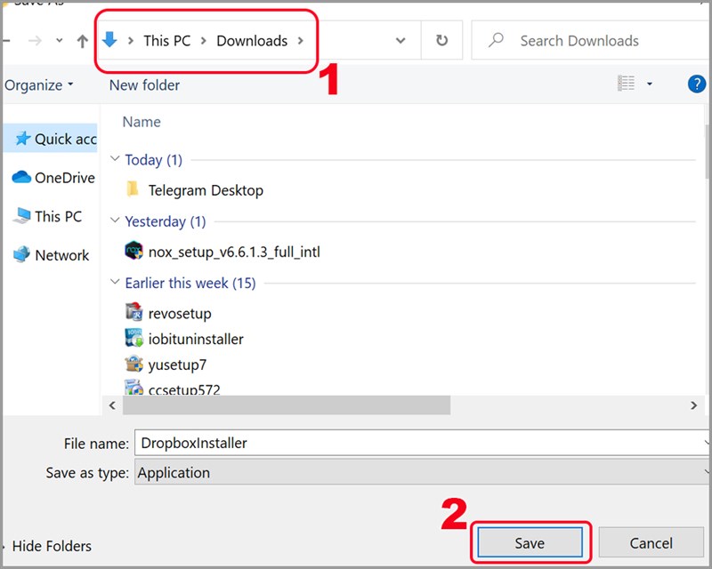Save the DropboxInstaller file
Screen dimensions: 712x569
click(530, 542)
